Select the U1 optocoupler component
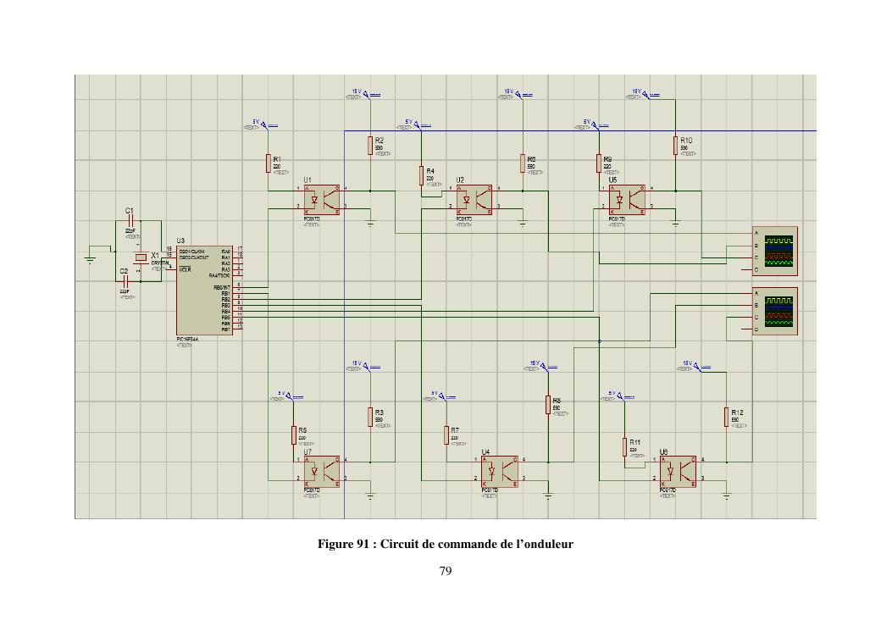 (x=322, y=201)
